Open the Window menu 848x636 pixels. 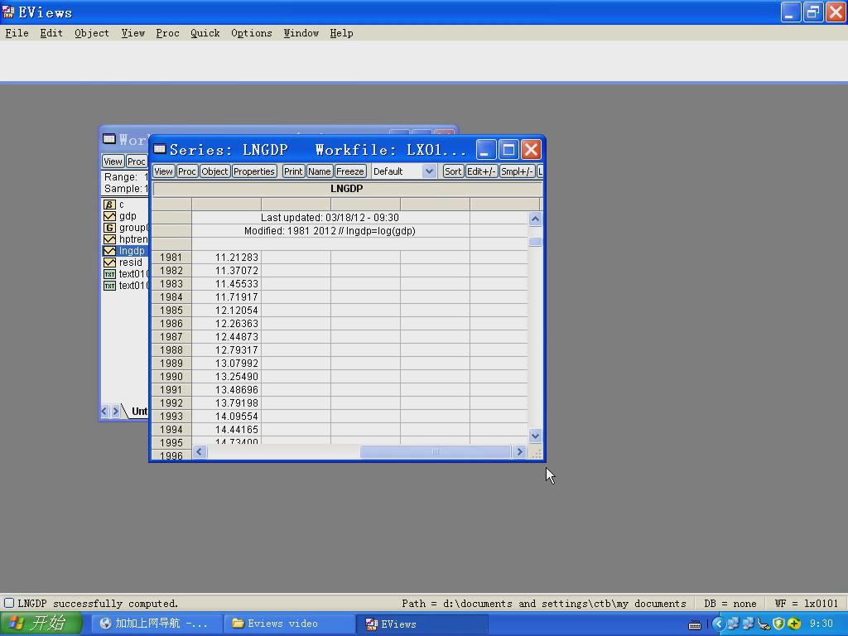pos(301,33)
